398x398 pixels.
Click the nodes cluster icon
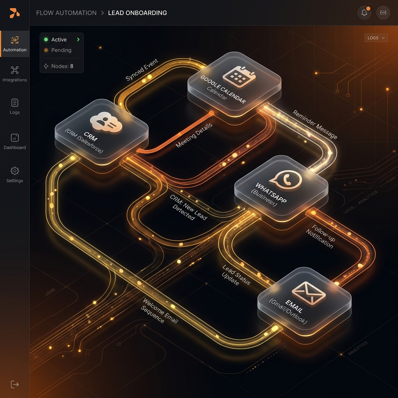point(46,66)
